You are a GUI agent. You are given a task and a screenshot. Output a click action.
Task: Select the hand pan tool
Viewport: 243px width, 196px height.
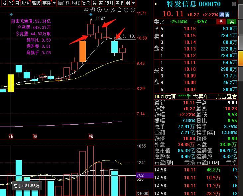(x=93, y=10)
